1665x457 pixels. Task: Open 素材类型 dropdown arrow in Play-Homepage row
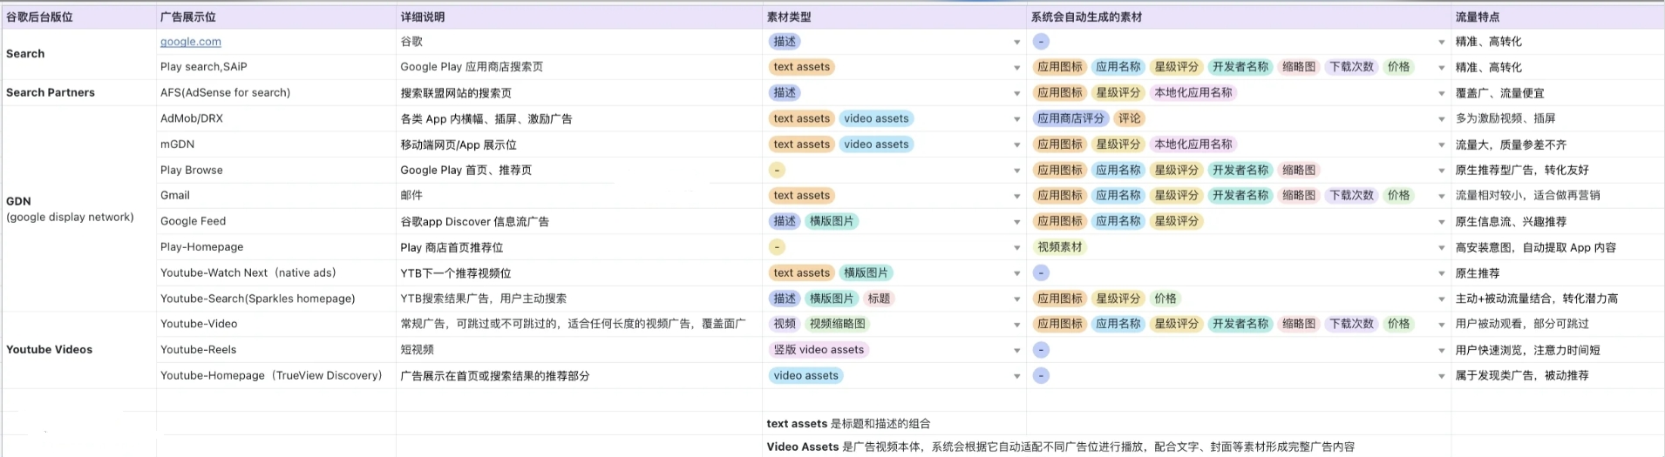pyautogui.click(x=1016, y=248)
